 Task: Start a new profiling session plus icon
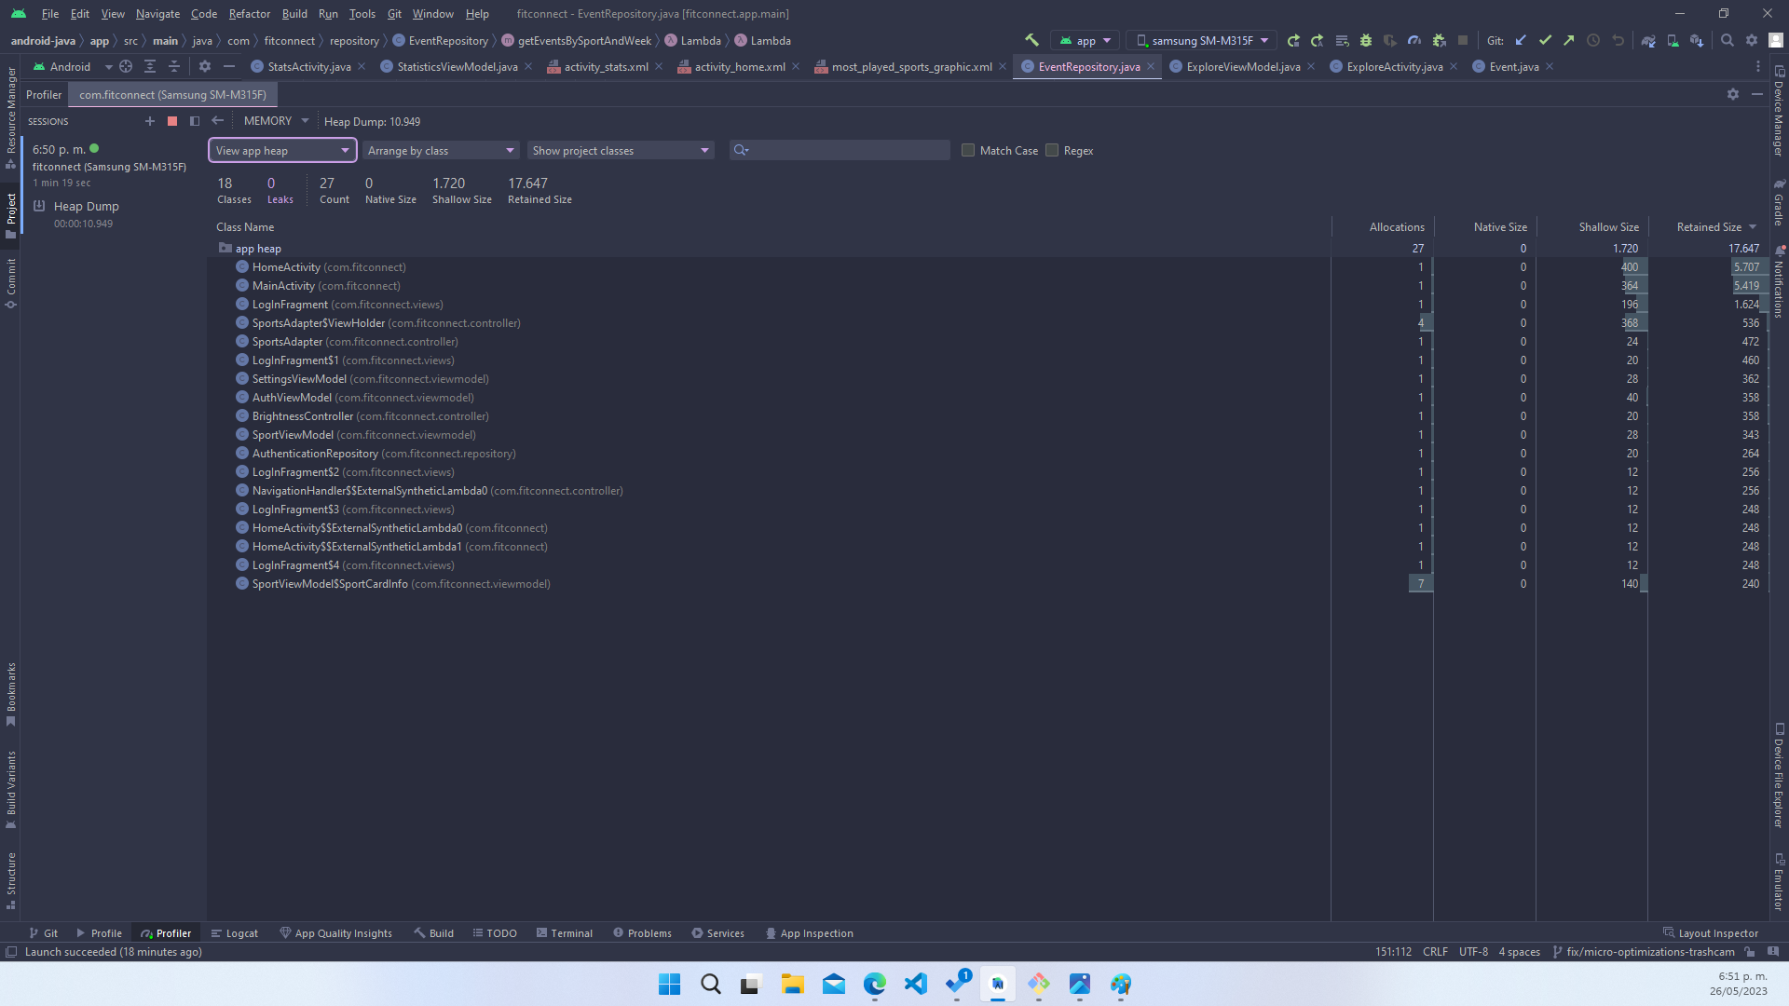click(x=150, y=121)
